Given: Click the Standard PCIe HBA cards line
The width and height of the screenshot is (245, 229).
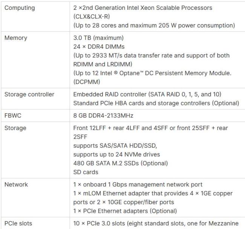Looking at the screenshot, I should coord(156,103).
